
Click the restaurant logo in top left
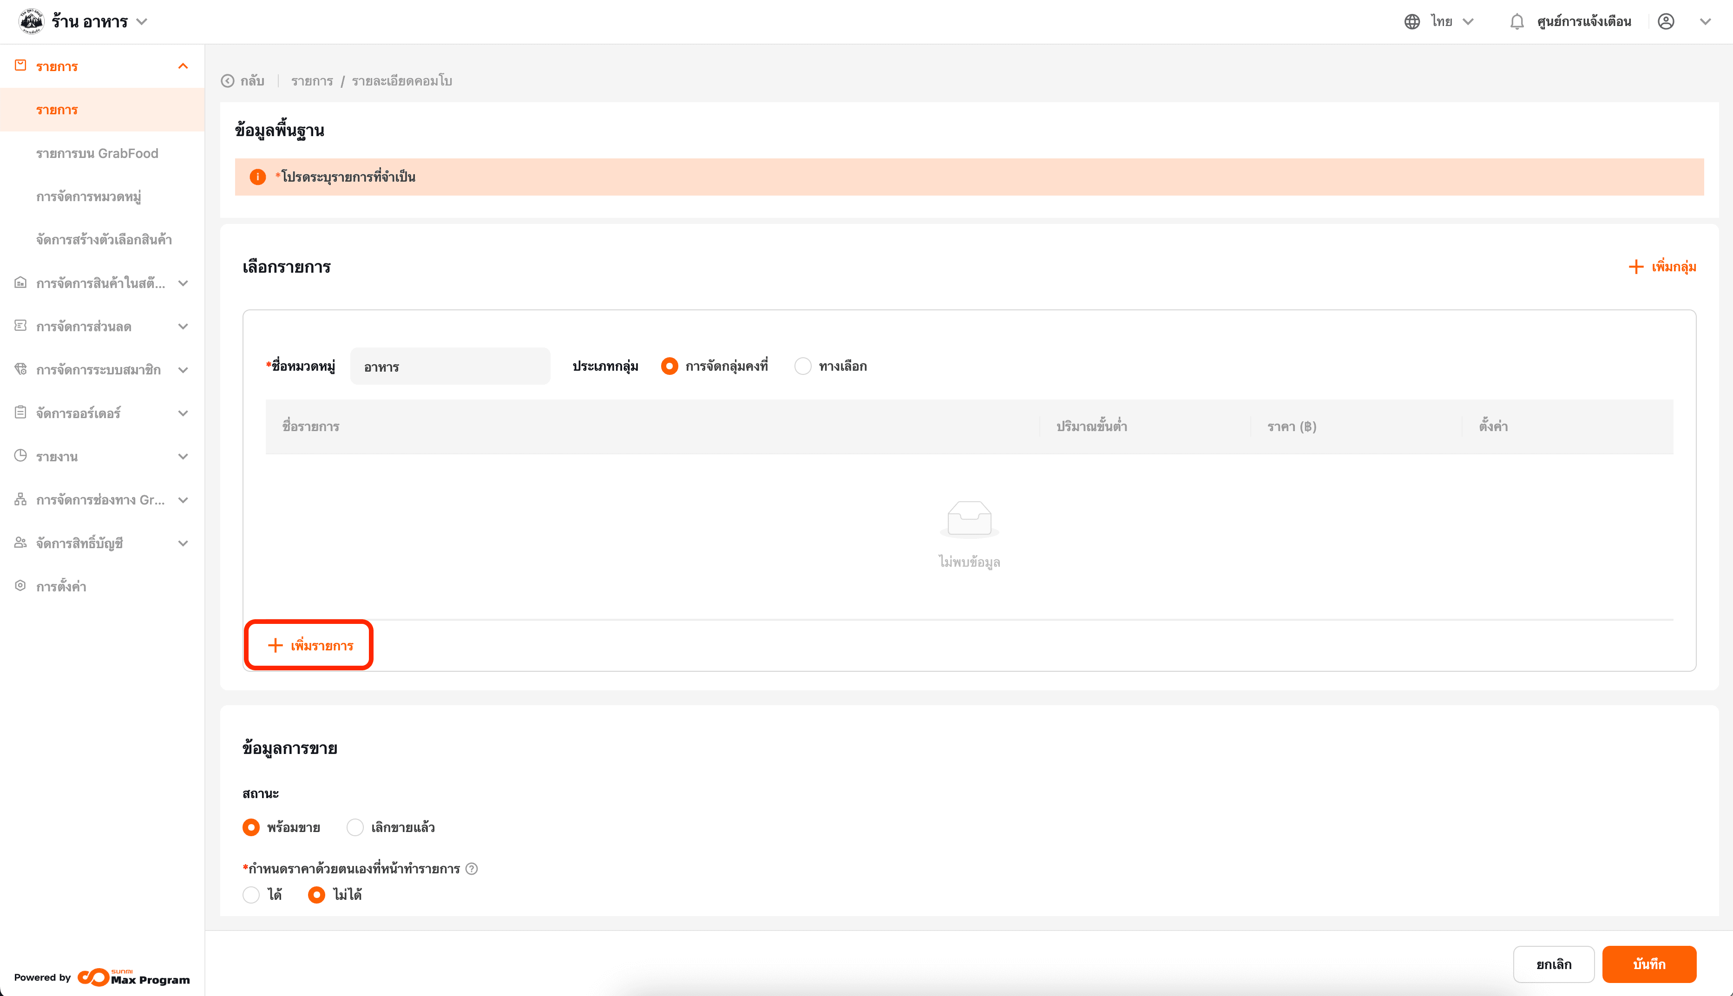pos(32,21)
